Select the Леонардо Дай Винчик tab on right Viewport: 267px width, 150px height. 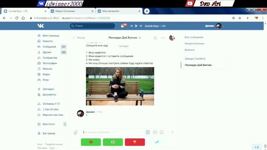tap(198, 65)
